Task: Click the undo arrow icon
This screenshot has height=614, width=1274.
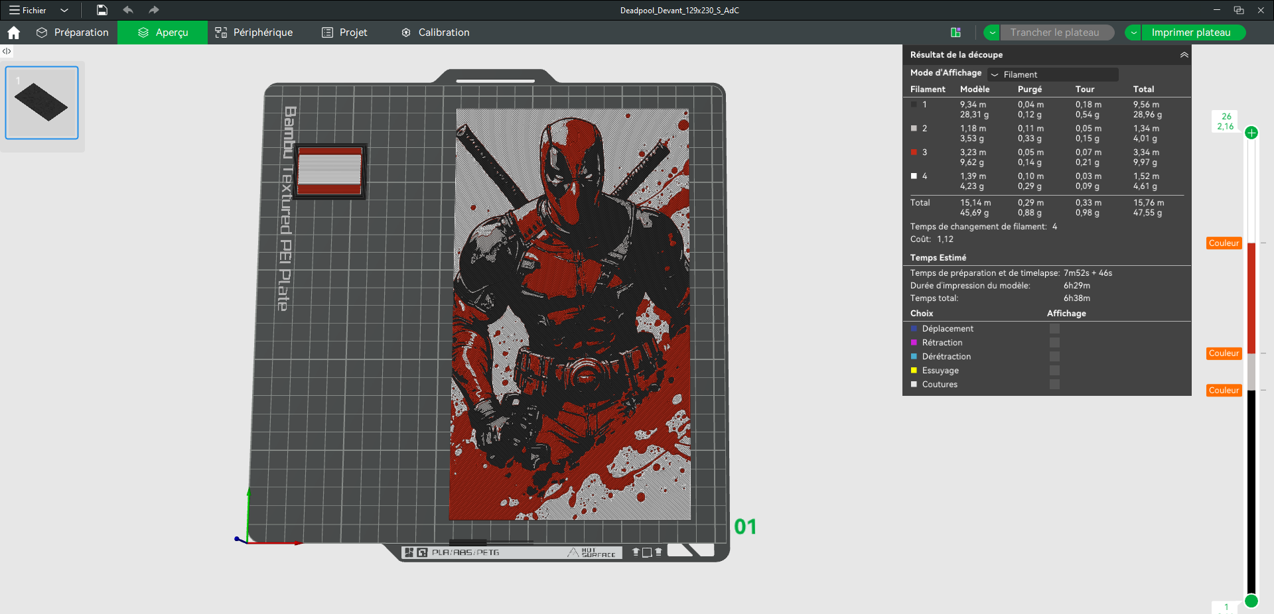Action: tap(128, 10)
